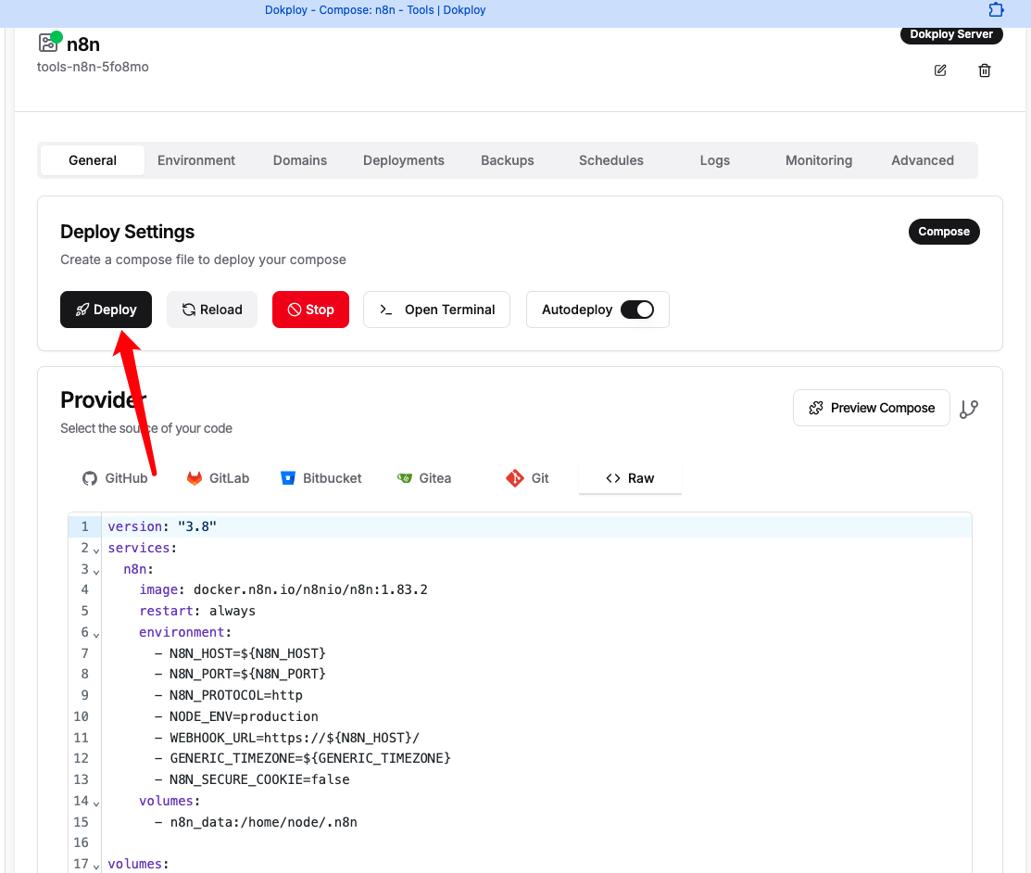This screenshot has width=1031, height=873.
Task: Choose Bitbucket as the code source
Action: pos(321,478)
